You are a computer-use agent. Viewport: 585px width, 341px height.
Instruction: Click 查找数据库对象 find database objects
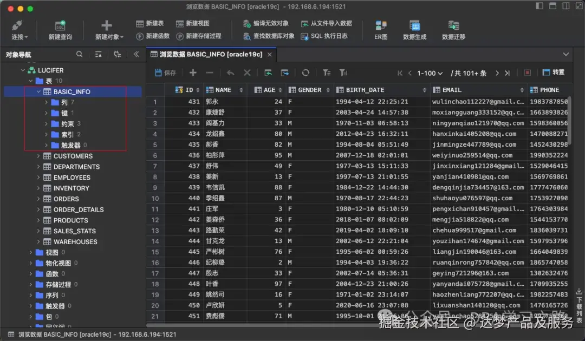coord(269,36)
